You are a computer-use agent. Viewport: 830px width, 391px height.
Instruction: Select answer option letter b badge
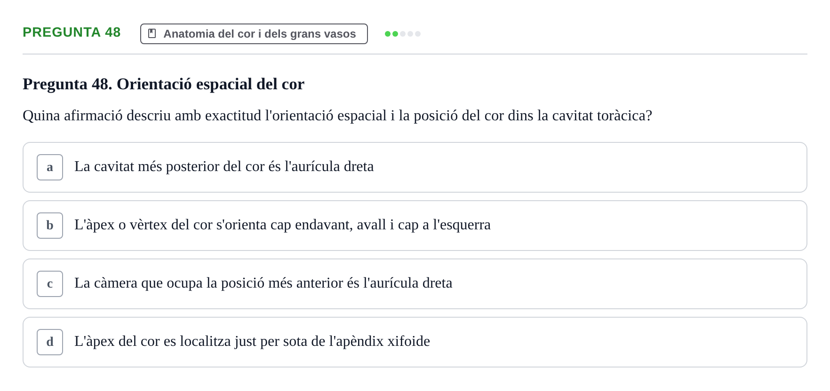(50, 226)
